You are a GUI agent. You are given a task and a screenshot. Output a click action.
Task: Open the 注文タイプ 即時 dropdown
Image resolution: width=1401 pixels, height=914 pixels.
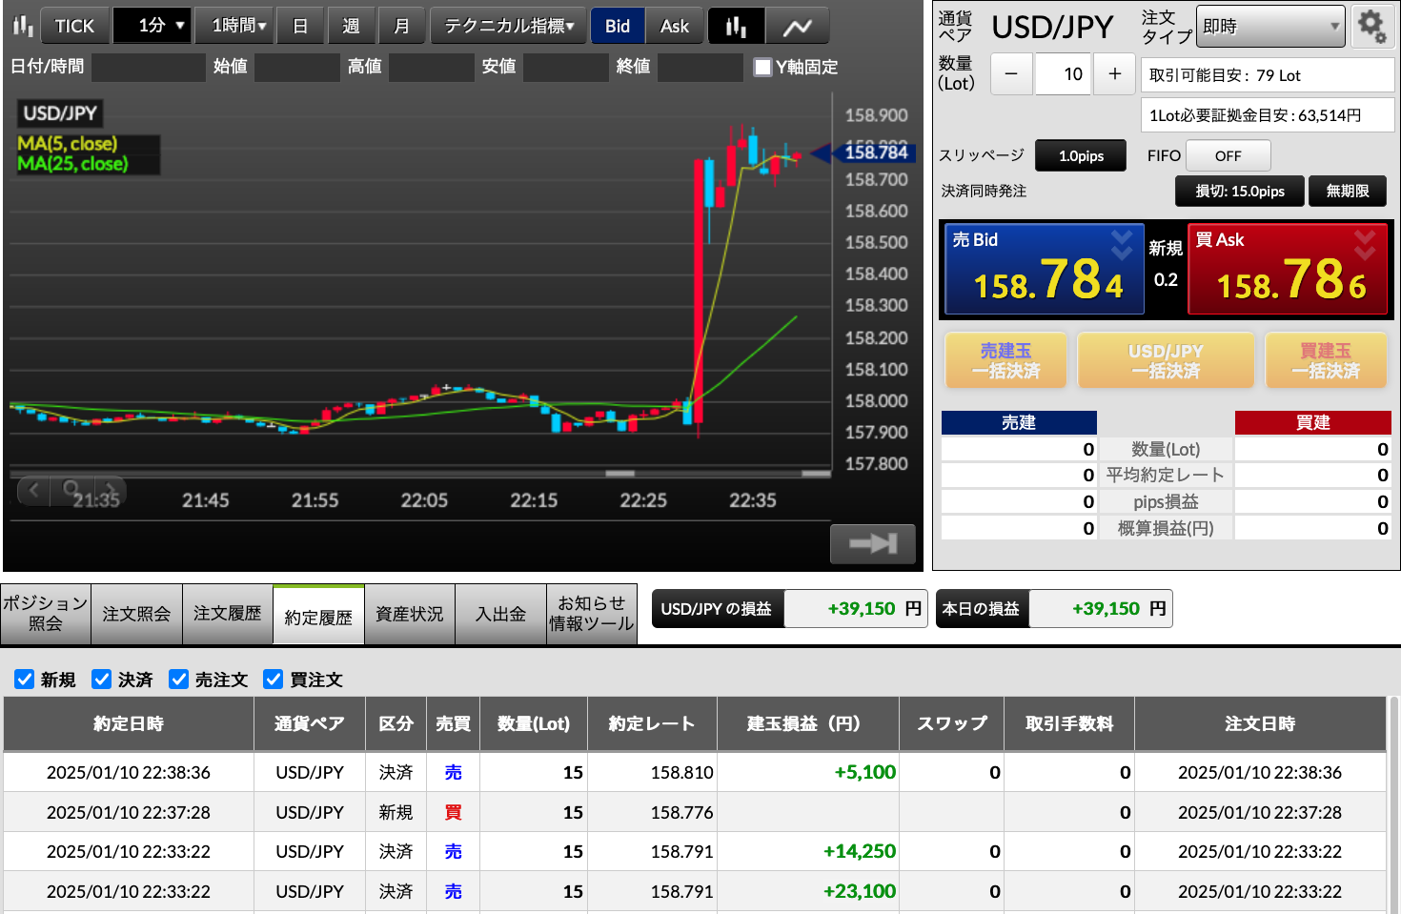click(1270, 26)
